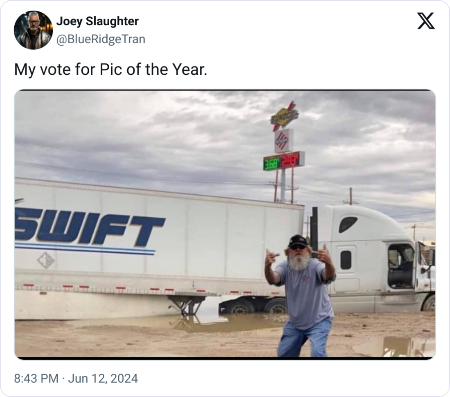Image resolution: width=450 pixels, height=397 pixels.
Task: Click the man's white beard
Action: pos(299,262)
